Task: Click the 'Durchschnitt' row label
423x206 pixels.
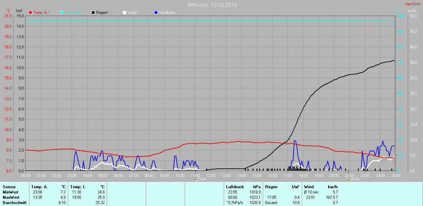Action: (15, 203)
